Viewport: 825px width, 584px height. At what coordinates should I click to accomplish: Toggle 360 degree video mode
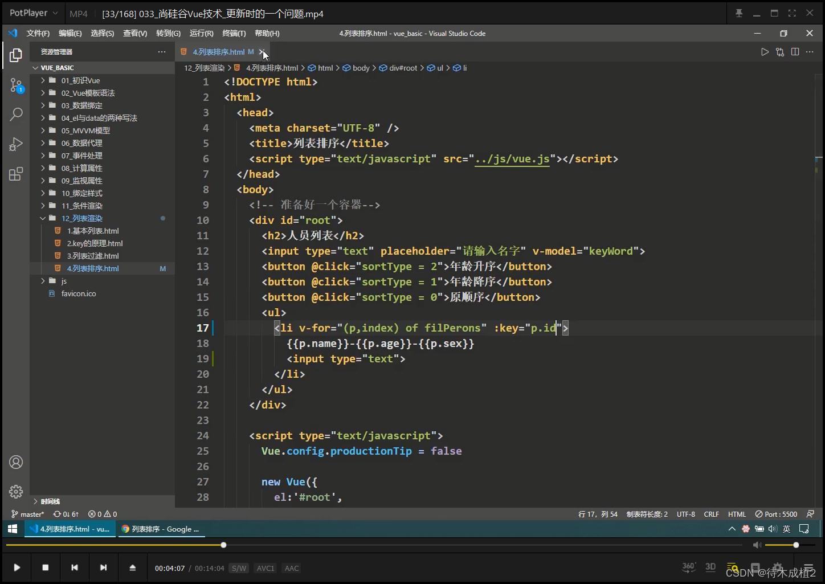[688, 567]
